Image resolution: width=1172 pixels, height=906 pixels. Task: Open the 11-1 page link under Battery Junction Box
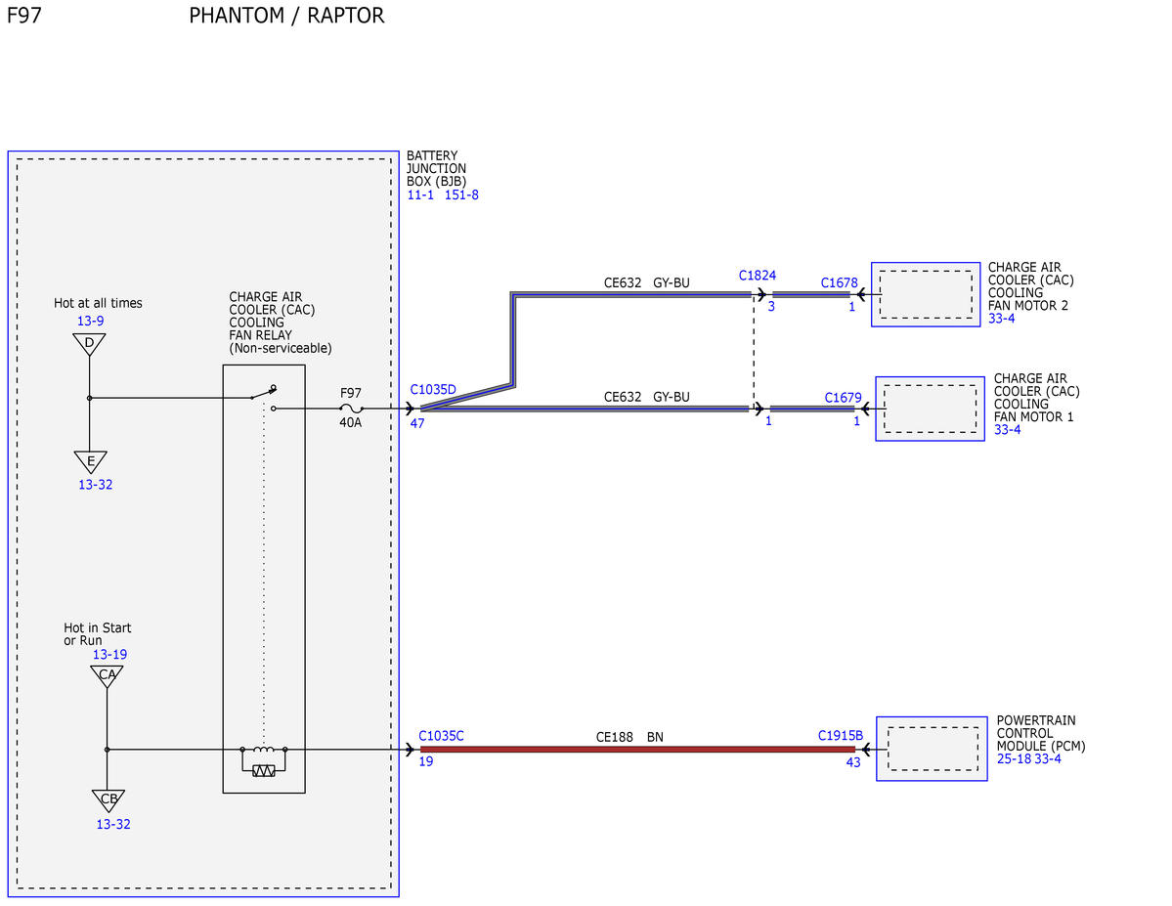[x=420, y=195]
